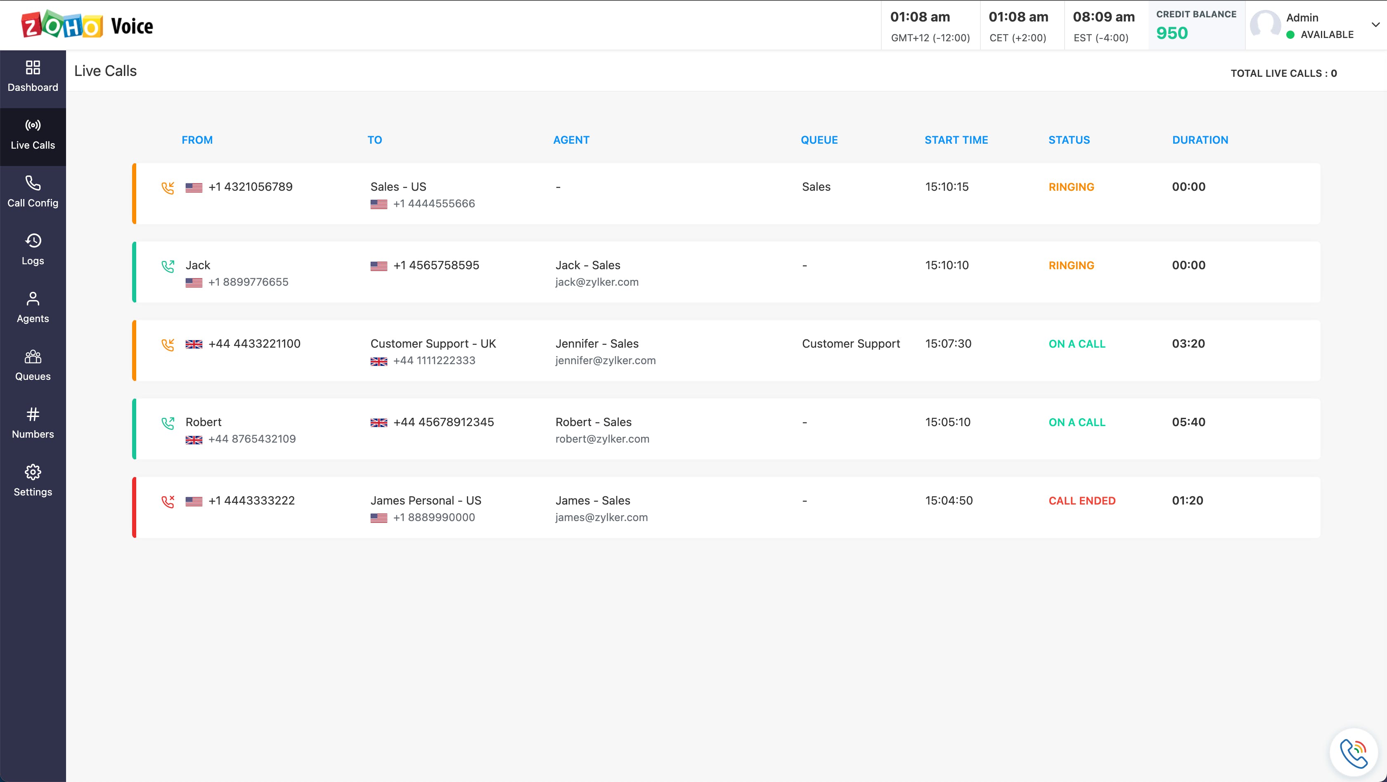Screen dimensions: 1387x782
Task: Click the Zoho Voice logo
Action: 87,25
